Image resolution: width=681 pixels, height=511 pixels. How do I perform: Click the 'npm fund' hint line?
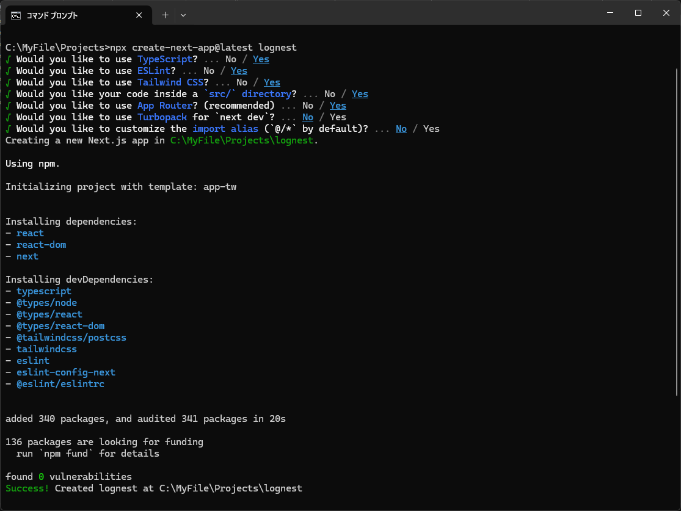88,454
